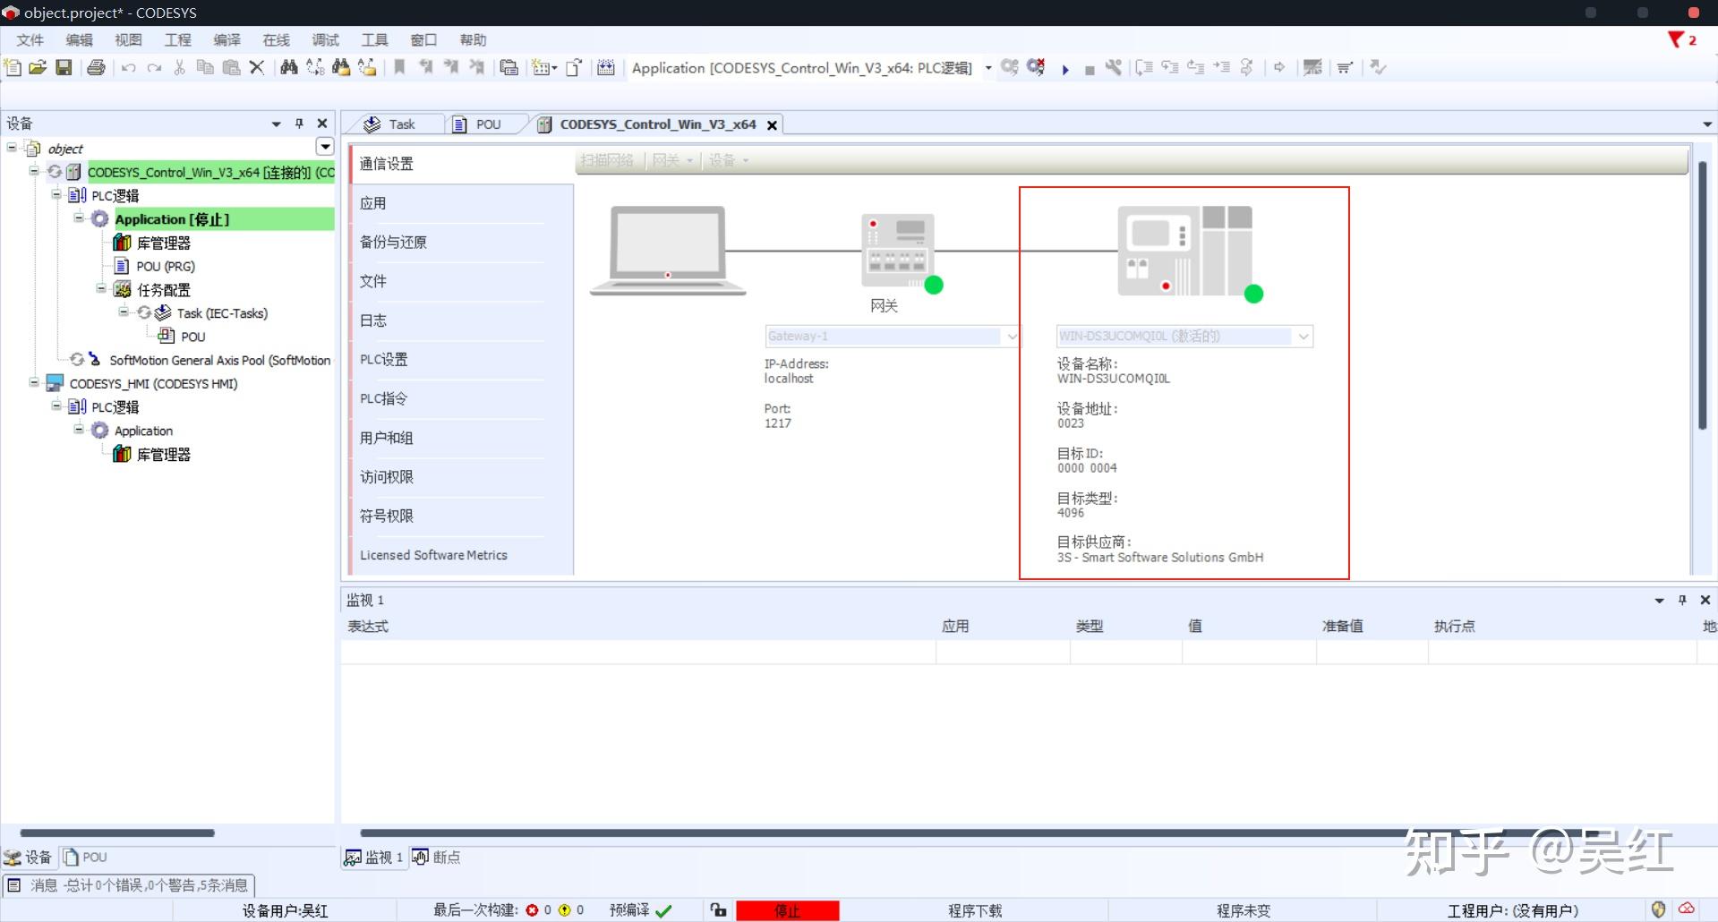Create a new project with toolbar icon
The width and height of the screenshot is (1718, 922).
(13, 67)
